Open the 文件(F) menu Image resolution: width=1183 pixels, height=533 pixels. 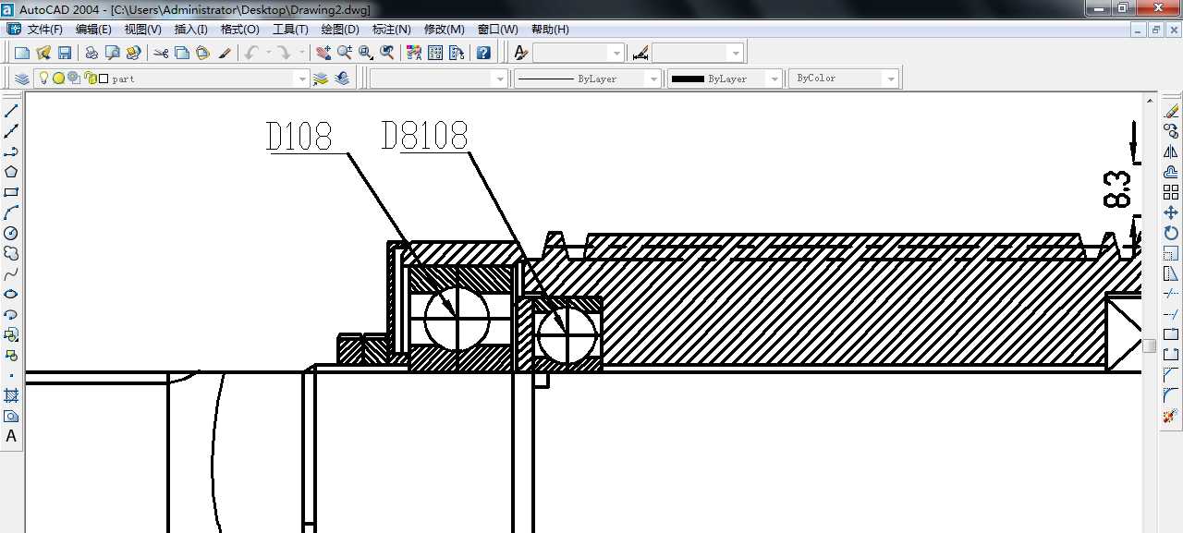45,30
